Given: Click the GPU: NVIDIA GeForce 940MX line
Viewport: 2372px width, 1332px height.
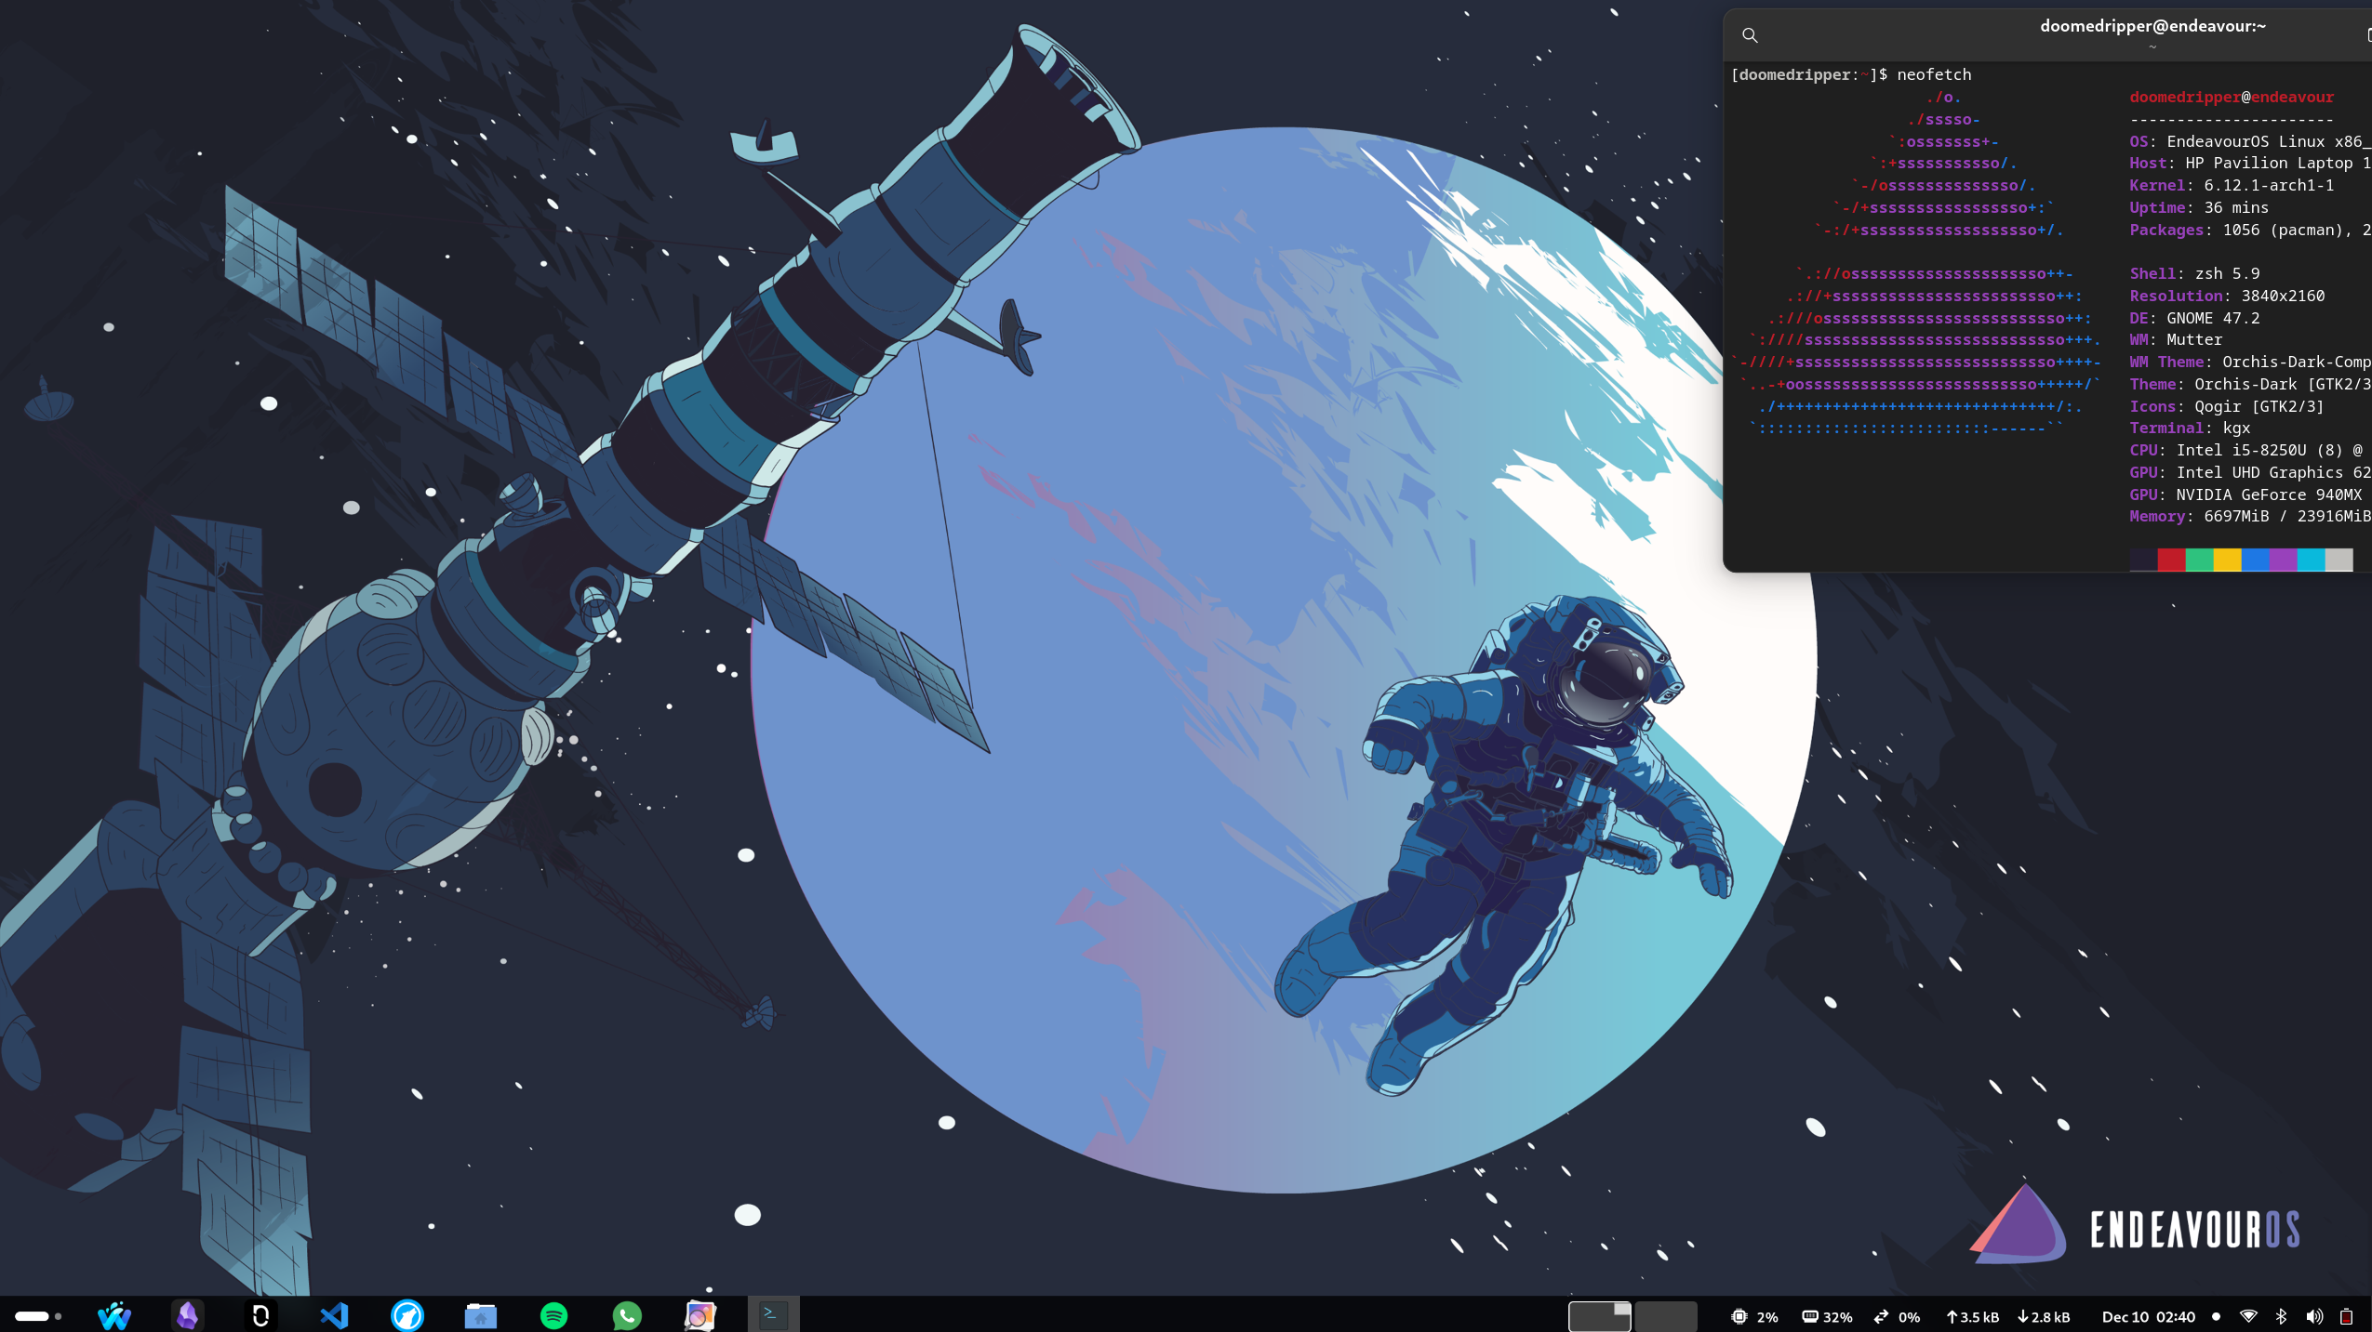Looking at the screenshot, I should [2245, 495].
